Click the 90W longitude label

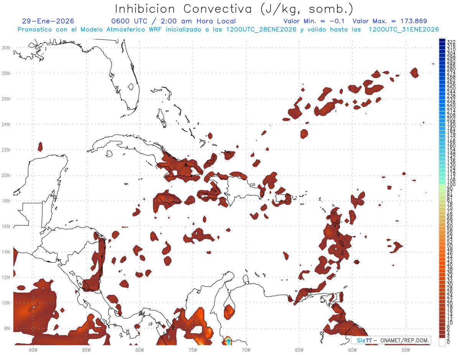coord(33,350)
